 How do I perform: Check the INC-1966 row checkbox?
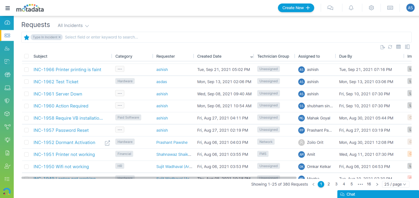[26, 70]
